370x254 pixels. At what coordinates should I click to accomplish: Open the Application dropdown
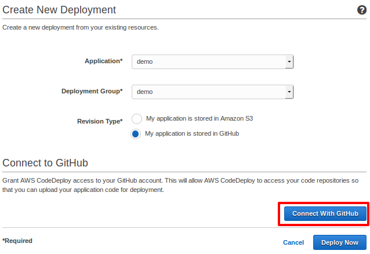coord(212,61)
